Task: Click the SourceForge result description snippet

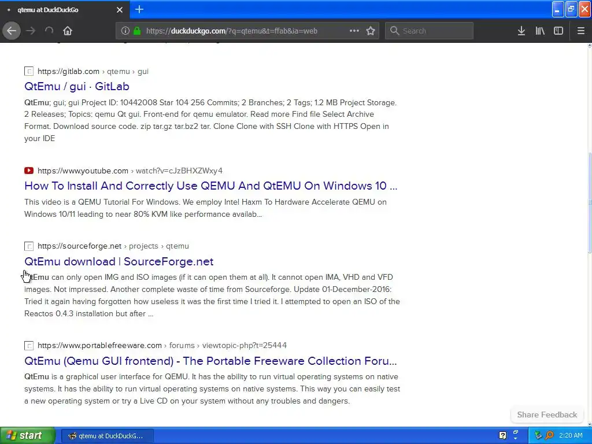Action: coord(212,295)
